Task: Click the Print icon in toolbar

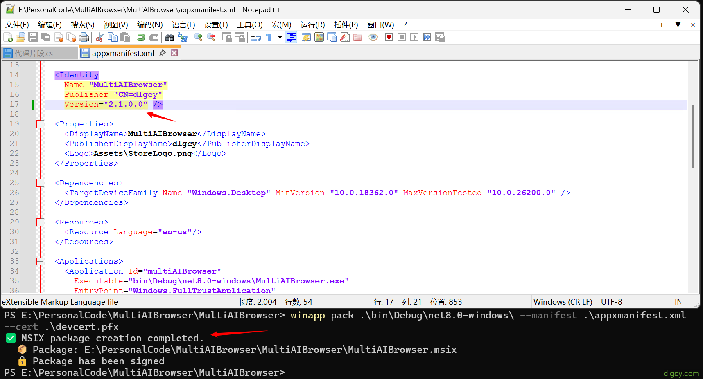Action: (x=84, y=38)
